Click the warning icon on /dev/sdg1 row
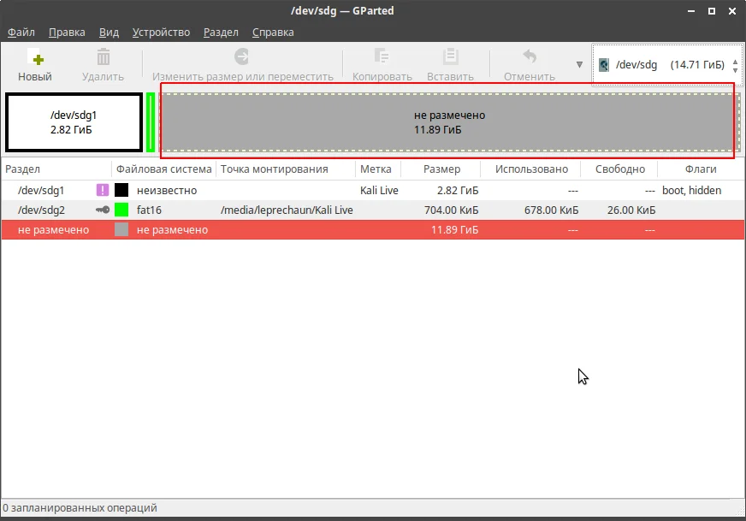 [x=103, y=190]
